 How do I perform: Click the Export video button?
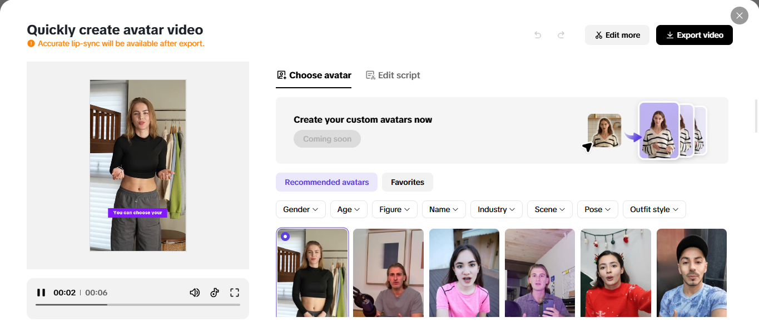click(694, 34)
